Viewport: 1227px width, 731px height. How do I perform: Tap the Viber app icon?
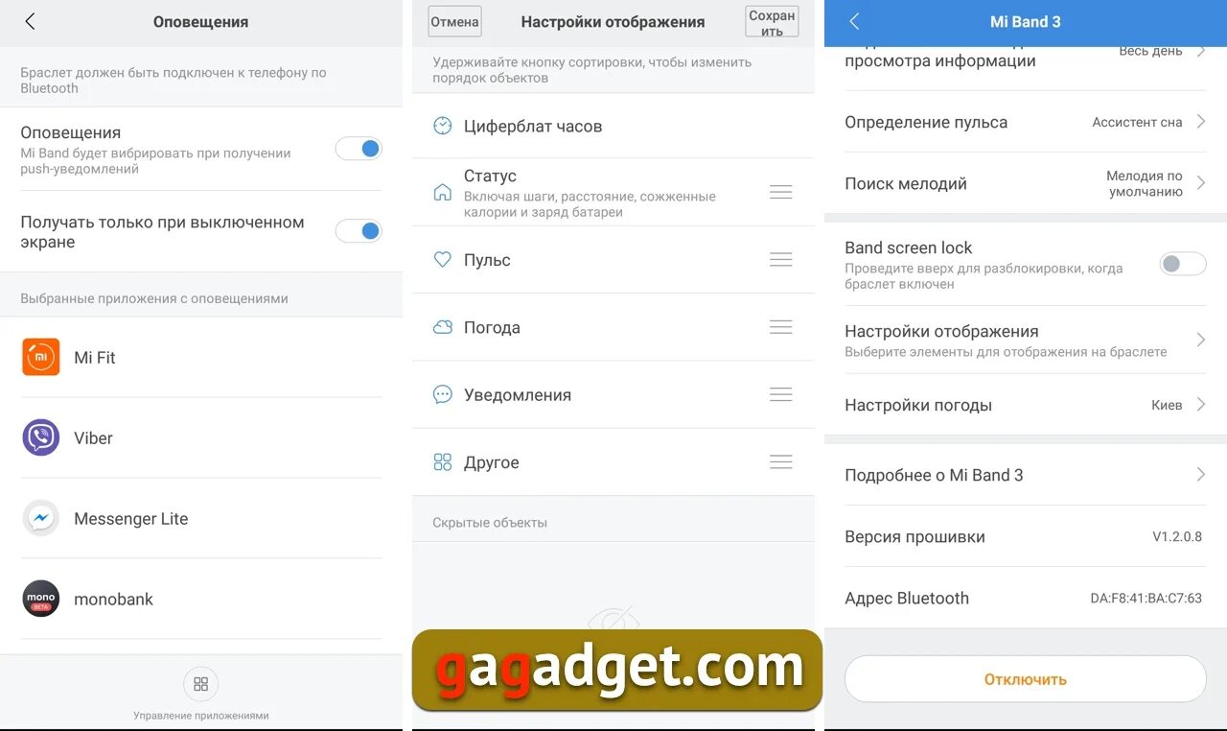[x=41, y=437]
